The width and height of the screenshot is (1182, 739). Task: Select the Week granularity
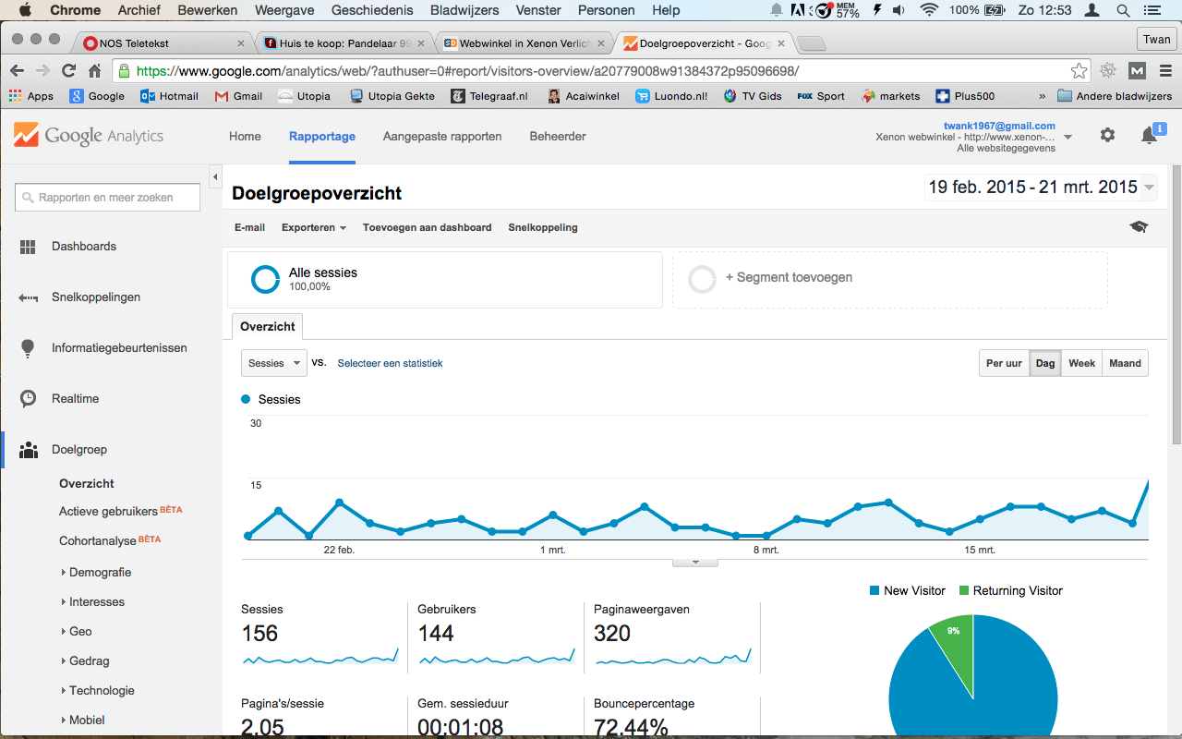coord(1081,363)
